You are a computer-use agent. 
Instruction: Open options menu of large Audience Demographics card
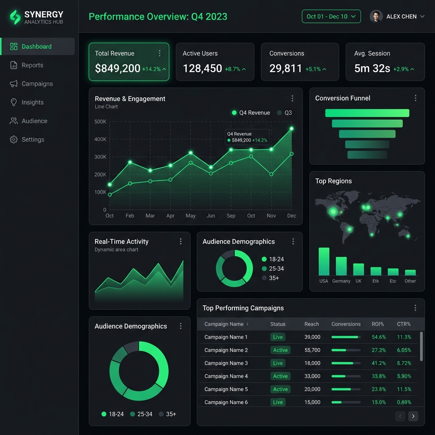(181, 326)
